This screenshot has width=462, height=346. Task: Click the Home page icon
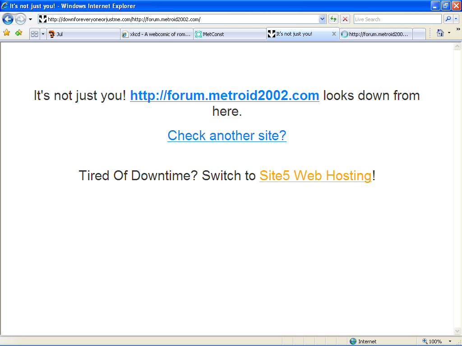click(x=440, y=33)
